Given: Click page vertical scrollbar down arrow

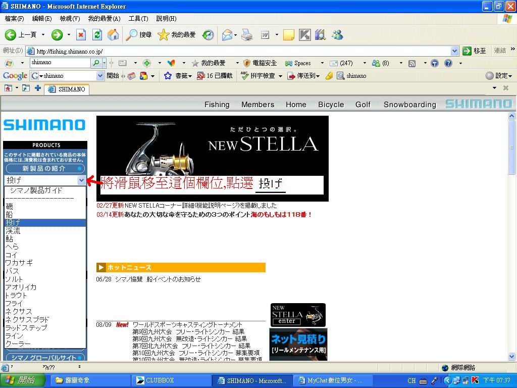Looking at the screenshot, I should 511,356.
